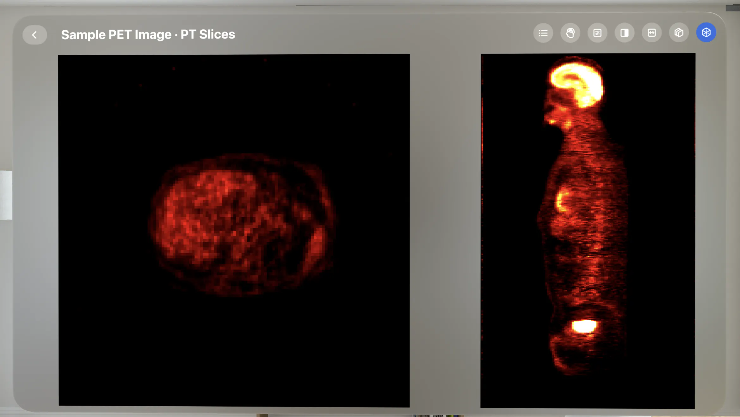Viewport: 740px width, 417px height.
Task: Click the horizontal arrows width icon
Action: [x=652, y=33]
